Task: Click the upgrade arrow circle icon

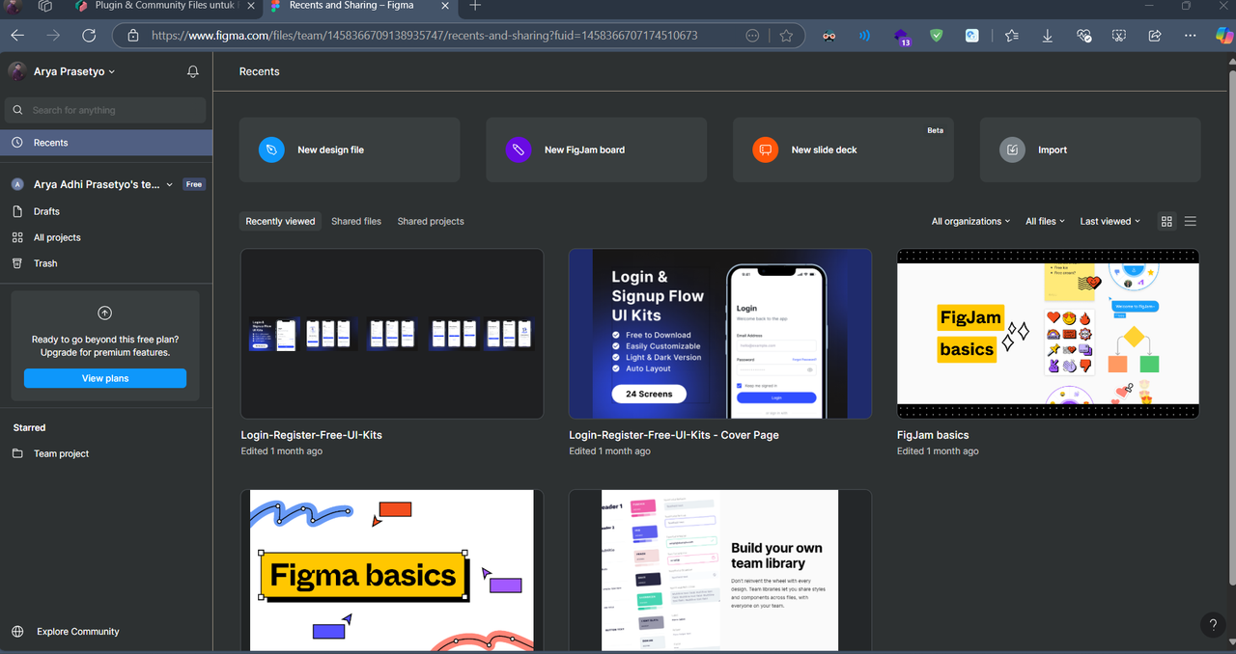Action: point(105,313)
